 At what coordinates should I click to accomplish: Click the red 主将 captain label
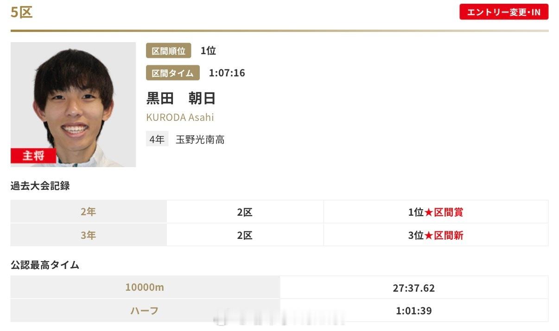tap(33, 156)
